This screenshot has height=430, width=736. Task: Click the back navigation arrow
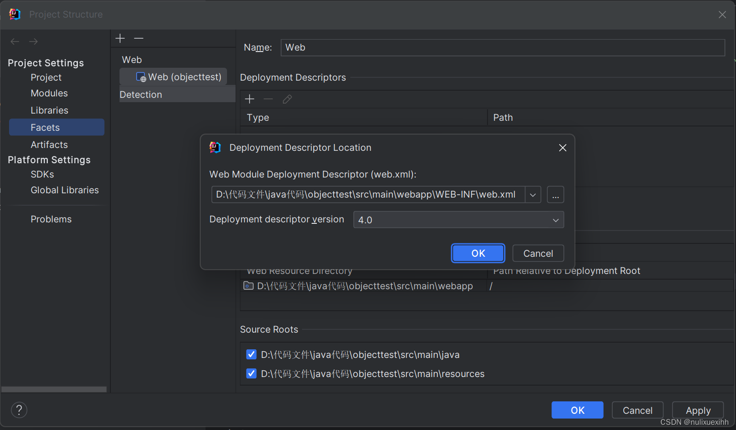14,42
